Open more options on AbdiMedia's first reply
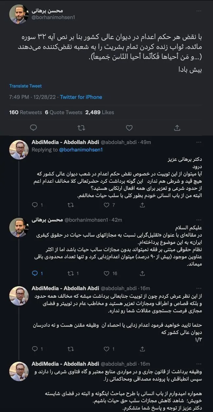The image size is (213, 412). 199,142
